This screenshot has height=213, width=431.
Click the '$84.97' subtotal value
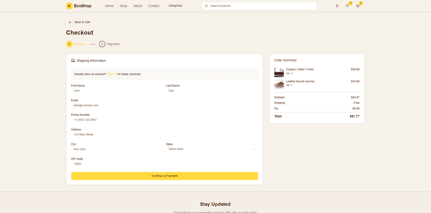(355, 97)
